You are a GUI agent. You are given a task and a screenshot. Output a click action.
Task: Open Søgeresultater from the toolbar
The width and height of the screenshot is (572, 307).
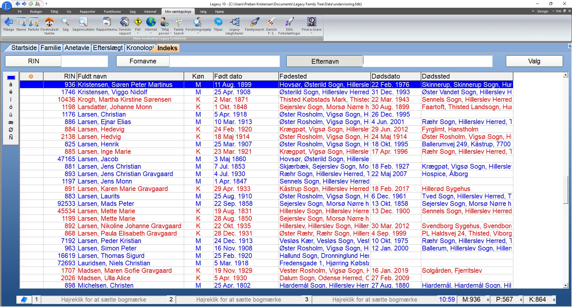point(83,22)
